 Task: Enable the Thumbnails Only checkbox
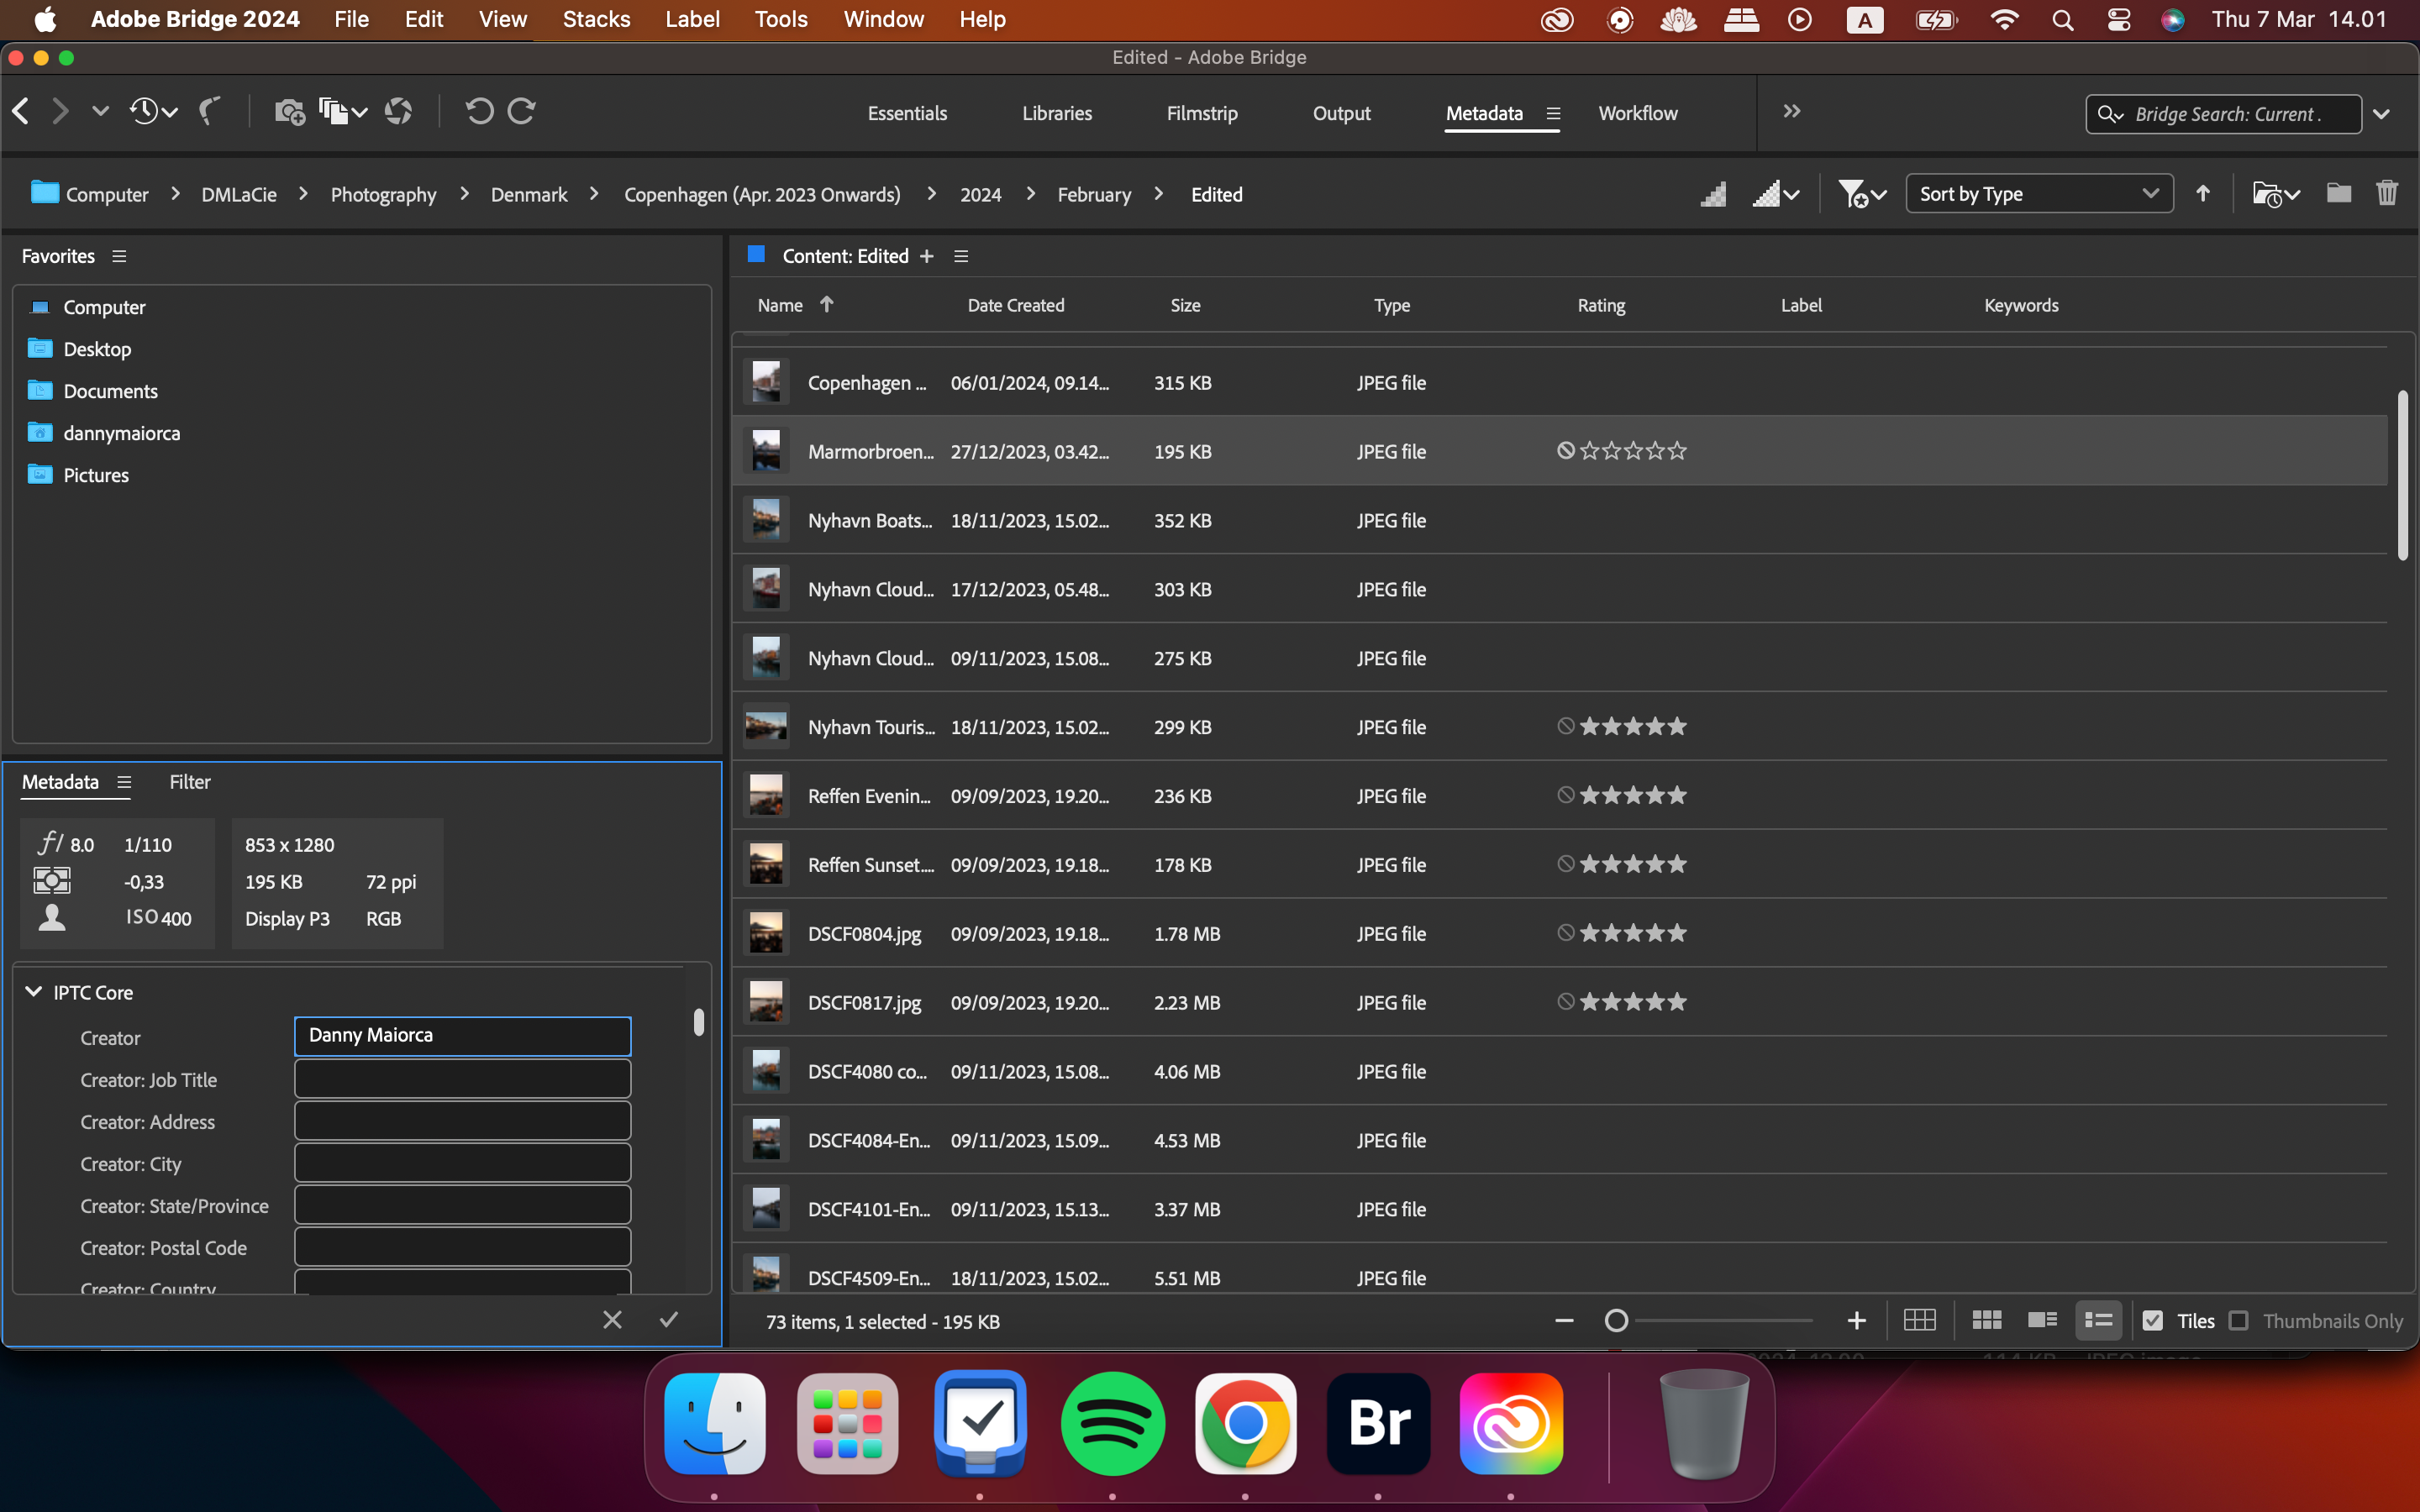[x=2239, y=1320]
